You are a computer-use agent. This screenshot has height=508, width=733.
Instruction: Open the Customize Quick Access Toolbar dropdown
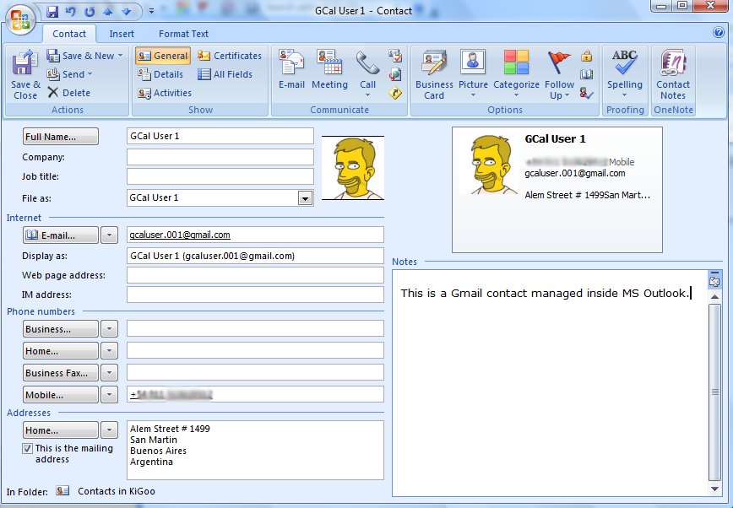point(151,11)
